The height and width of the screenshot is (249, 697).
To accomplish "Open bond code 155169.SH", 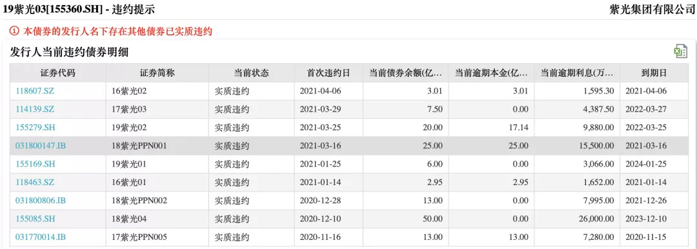I will click(x=35, y=164).
